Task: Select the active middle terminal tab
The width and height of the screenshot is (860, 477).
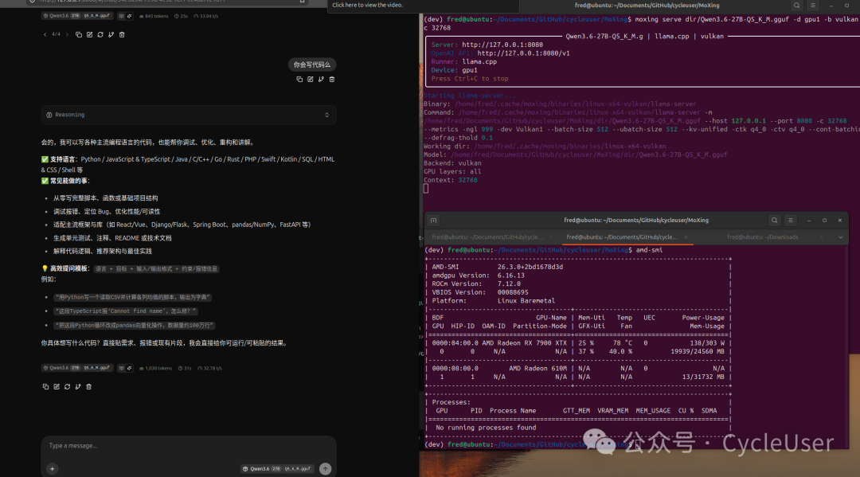Action: pos(622,237)
